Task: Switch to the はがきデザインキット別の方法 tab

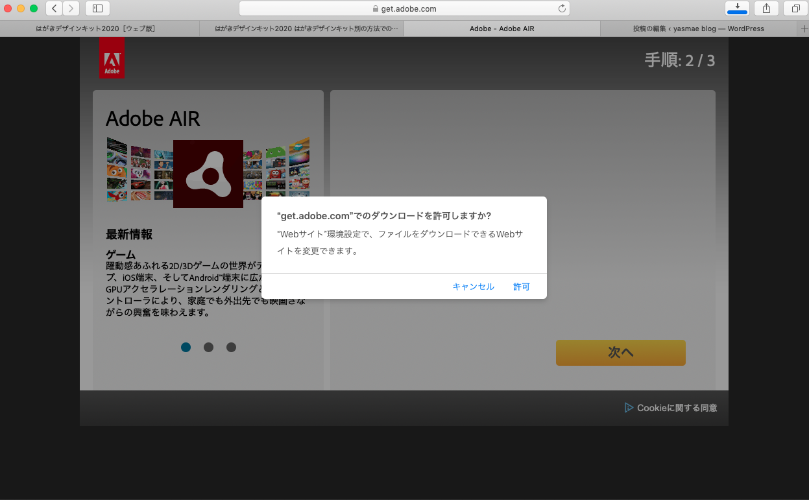Action: [303, 29]
